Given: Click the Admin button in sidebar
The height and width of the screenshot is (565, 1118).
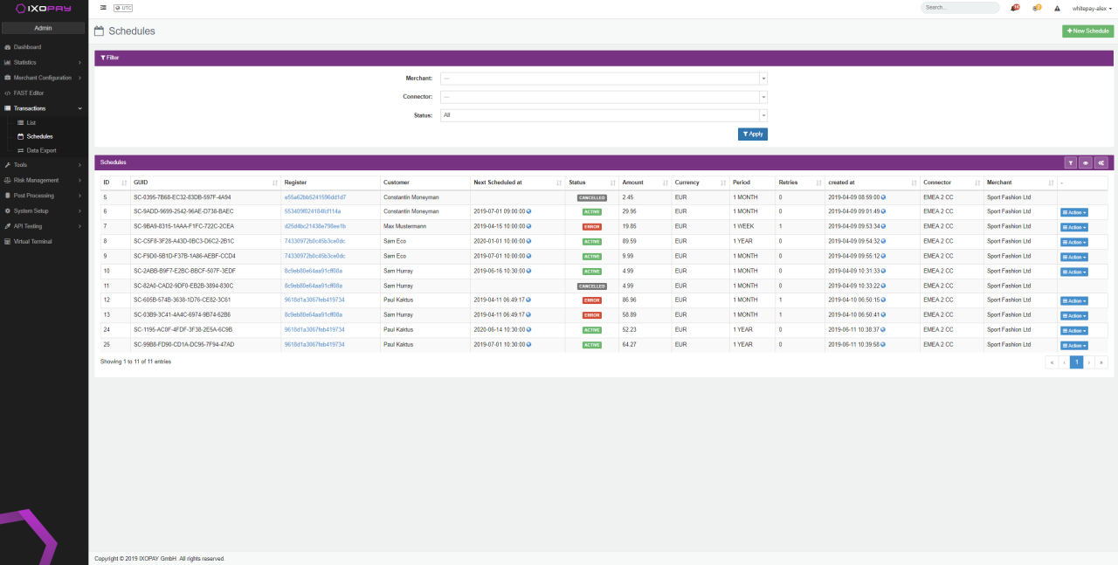Looking at the screenshot, I should click(43, 28).
